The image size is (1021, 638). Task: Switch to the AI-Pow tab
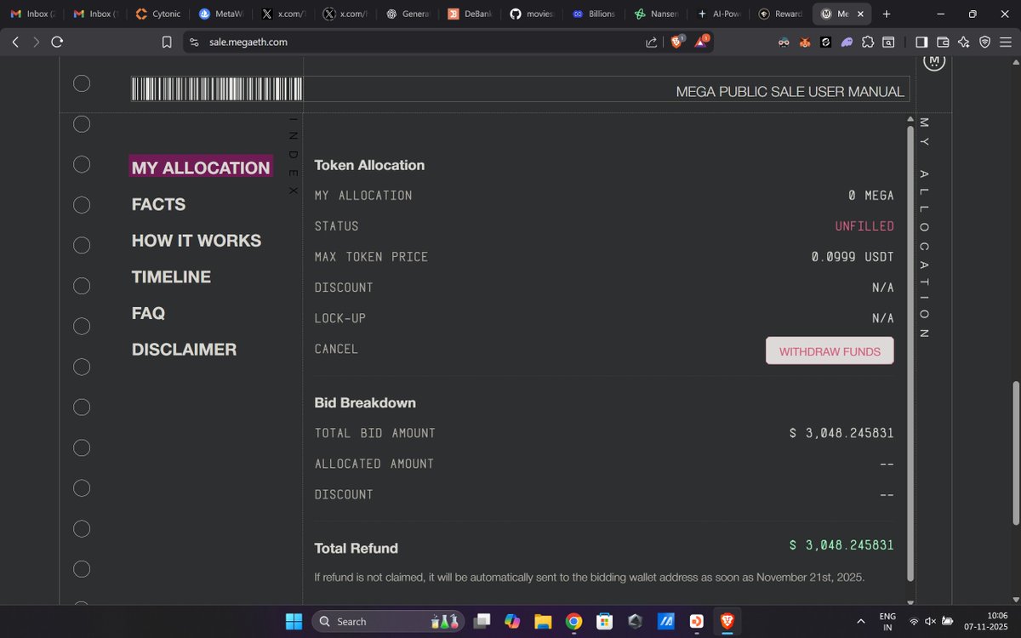[718, 14]
